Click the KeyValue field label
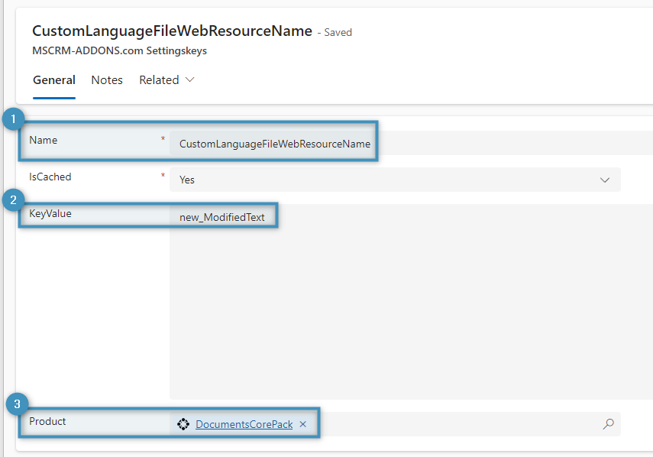 (50, 214)
